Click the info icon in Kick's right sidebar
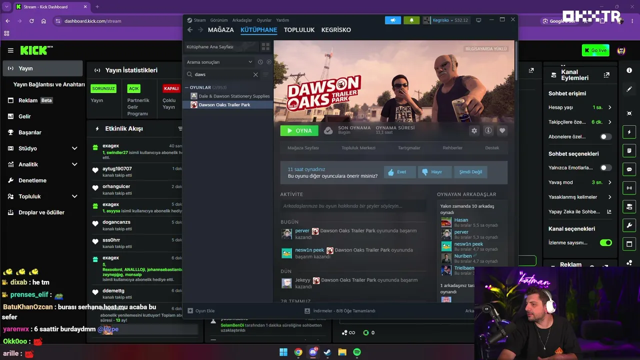Image resolution: width=640 pixels, height=360 pixels. click(x=629, y=70)
